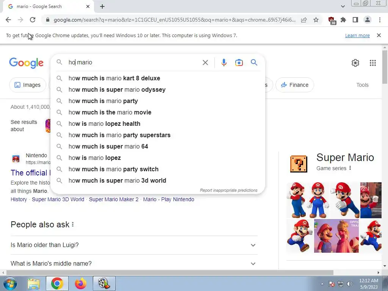Open the Extensions puzzle piece icon
Viewport: 388px width, 291px height.
click(343, 20)
